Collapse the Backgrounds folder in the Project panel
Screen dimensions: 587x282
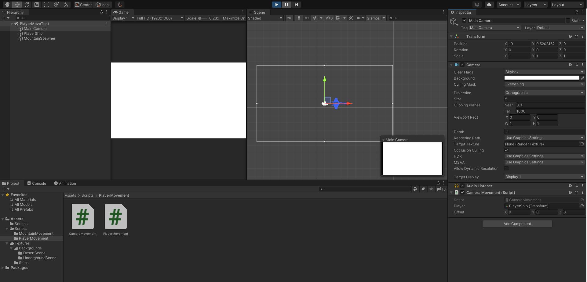11,248
